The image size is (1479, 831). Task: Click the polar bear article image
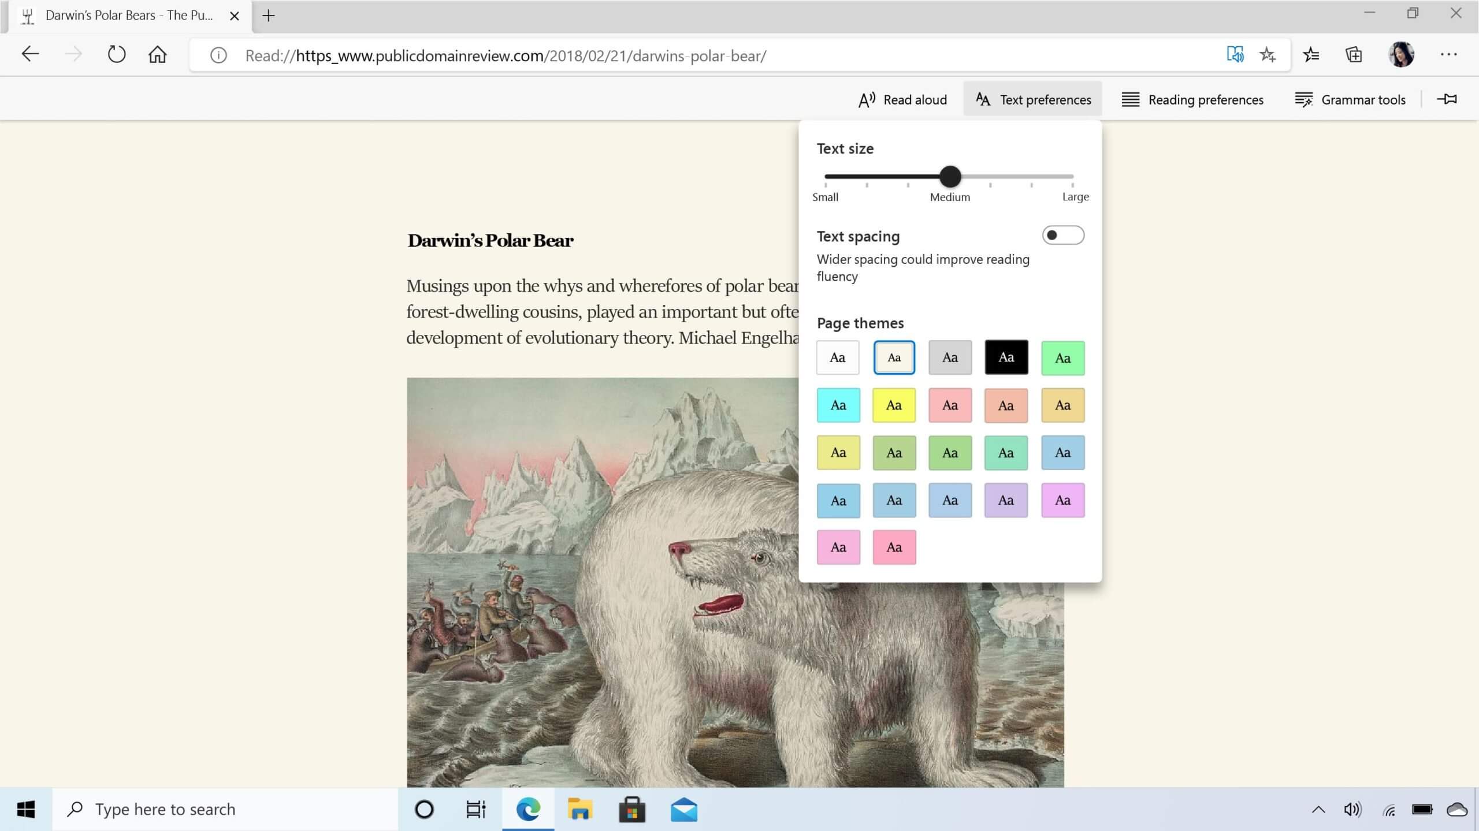[x=610, y=582]
